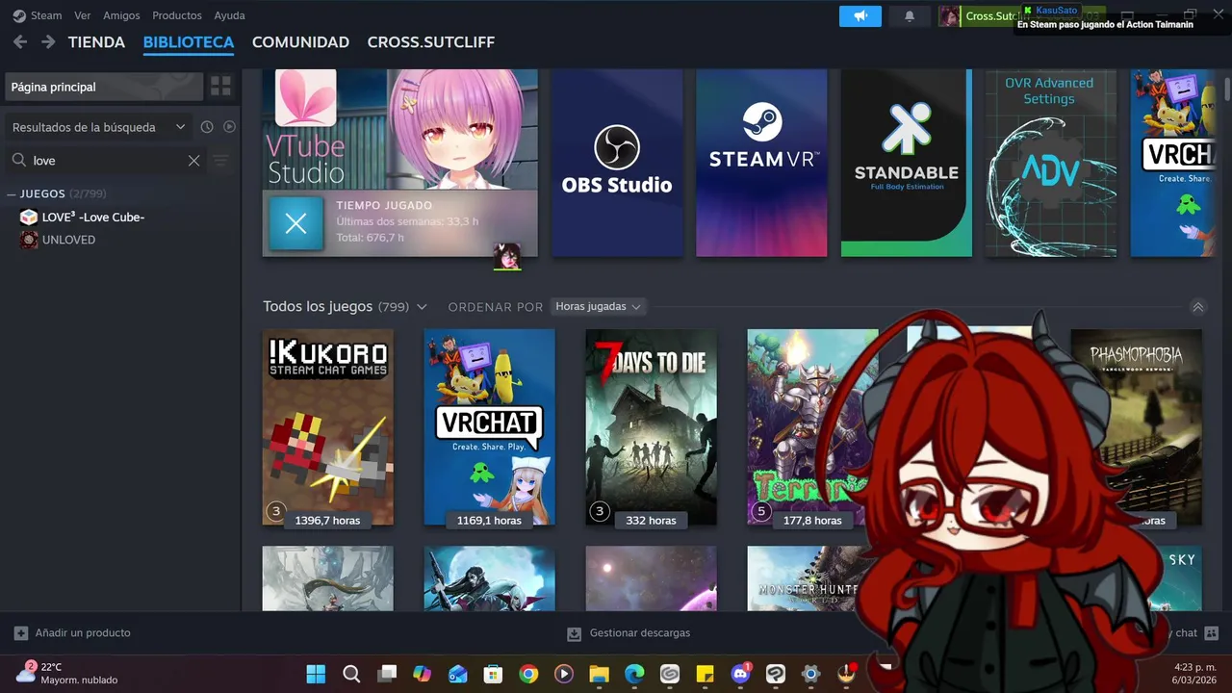This screenshot has width=1232, height=693.
Task: Open Horas jugadas sort dropdown
Action: tap(598, 306)
